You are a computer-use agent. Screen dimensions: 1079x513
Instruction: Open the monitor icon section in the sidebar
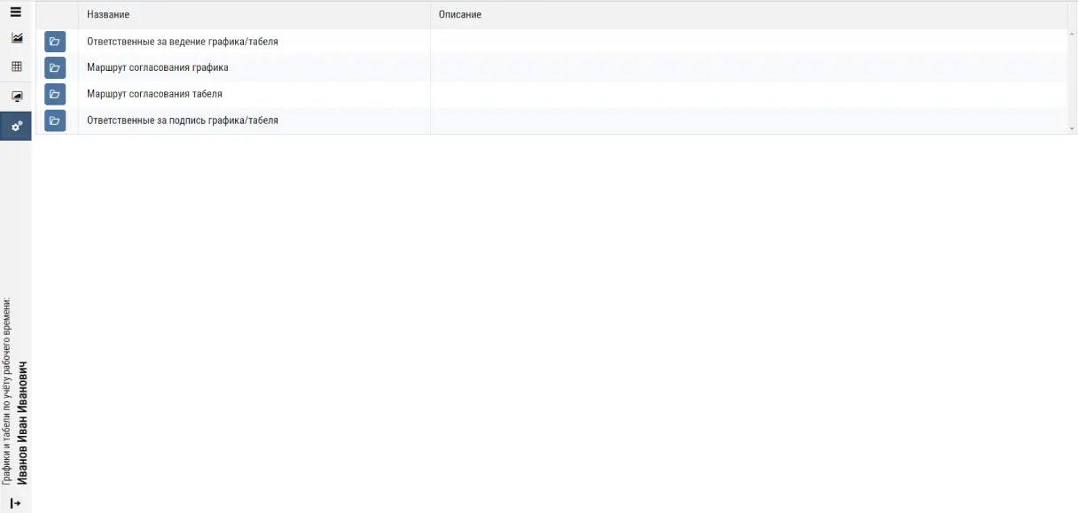[16, 96]
